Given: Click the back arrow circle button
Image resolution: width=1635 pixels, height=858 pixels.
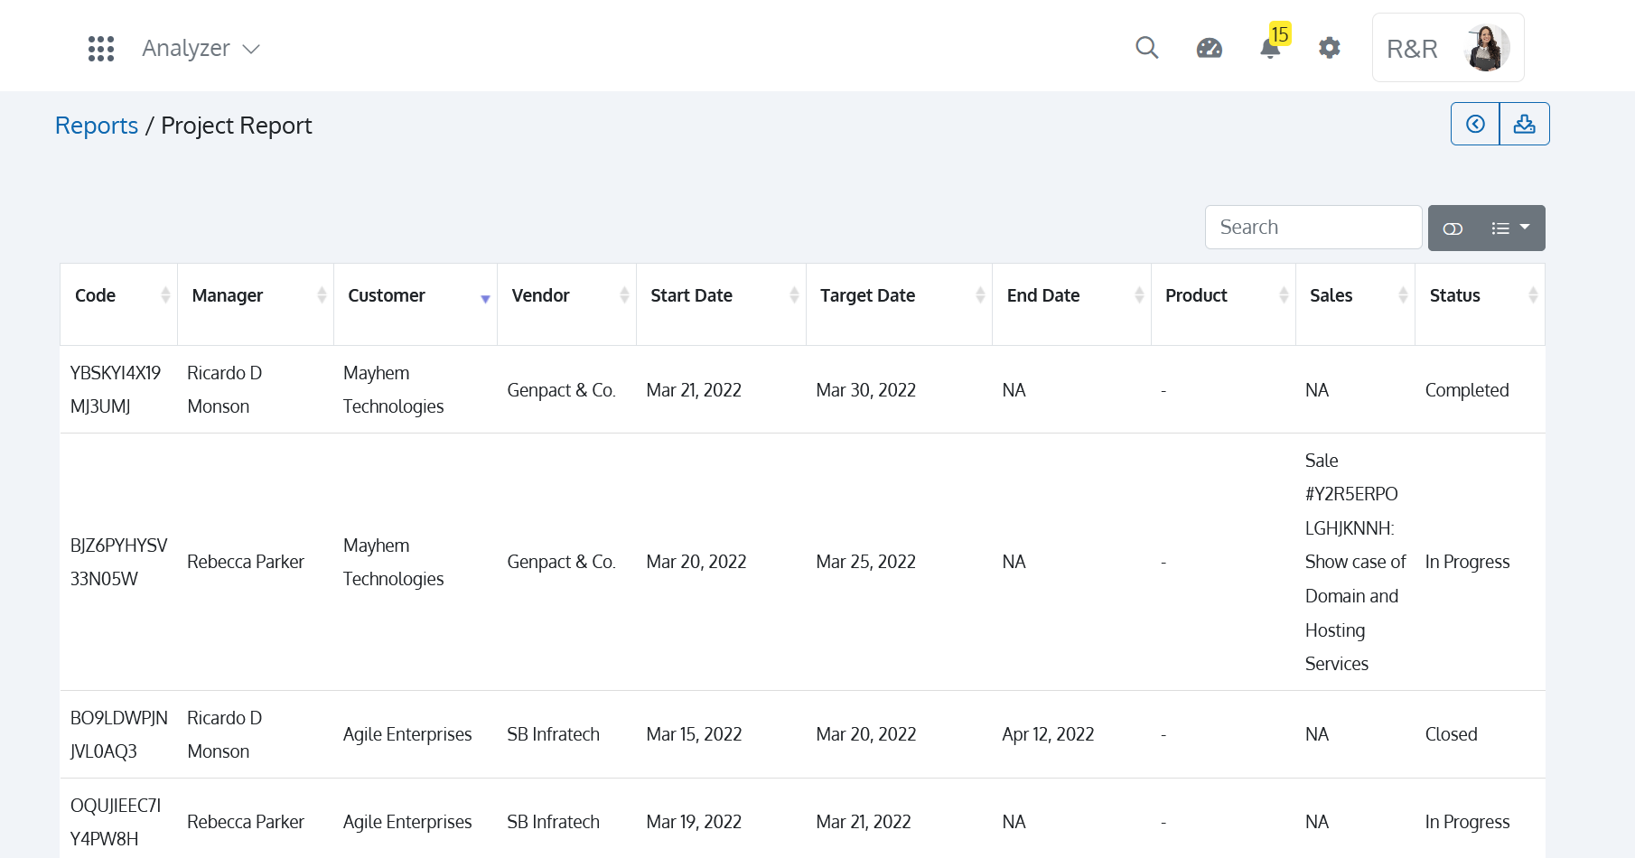Looking at the screenshot, I should [1475, 124].
